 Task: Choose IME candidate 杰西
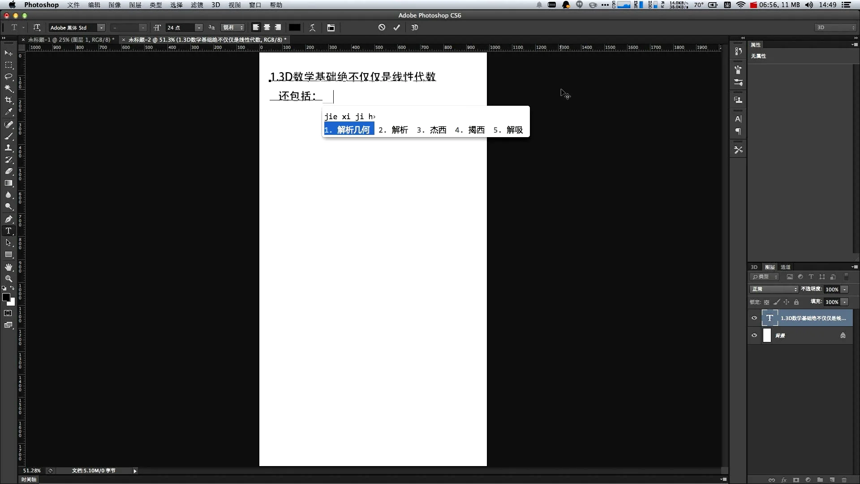pyautogui.click(x=432, y=130)
